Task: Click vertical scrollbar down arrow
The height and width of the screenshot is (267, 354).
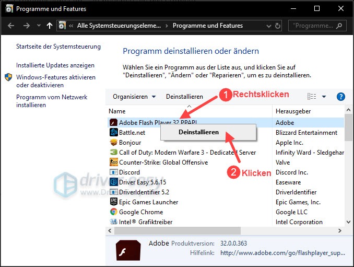Action: pyautogui.click(x=348, y=222)
